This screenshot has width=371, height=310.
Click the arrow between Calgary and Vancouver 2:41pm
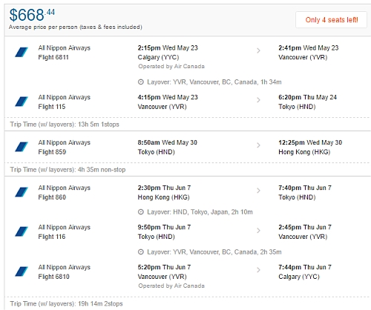click(258, 50)
